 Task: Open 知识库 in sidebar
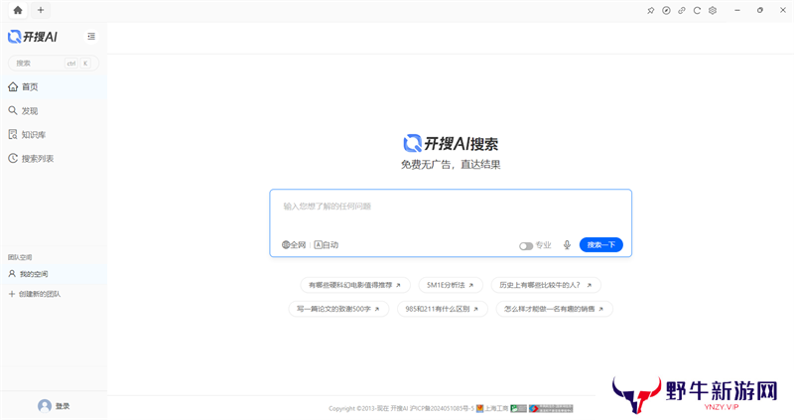pyautogui.click(x=54, y=134)
